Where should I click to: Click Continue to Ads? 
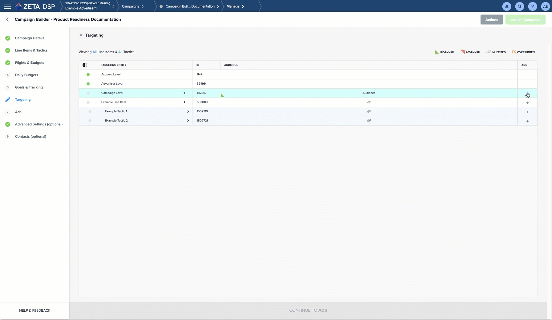[x=308, y=310]
